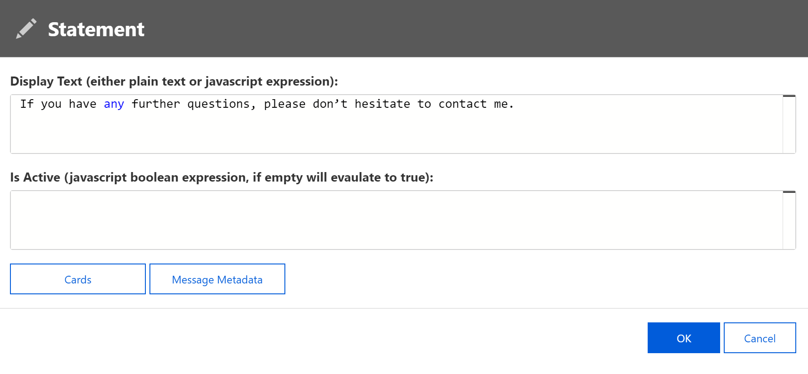
Task: Open the Cards editor
Action: [78, 279]
